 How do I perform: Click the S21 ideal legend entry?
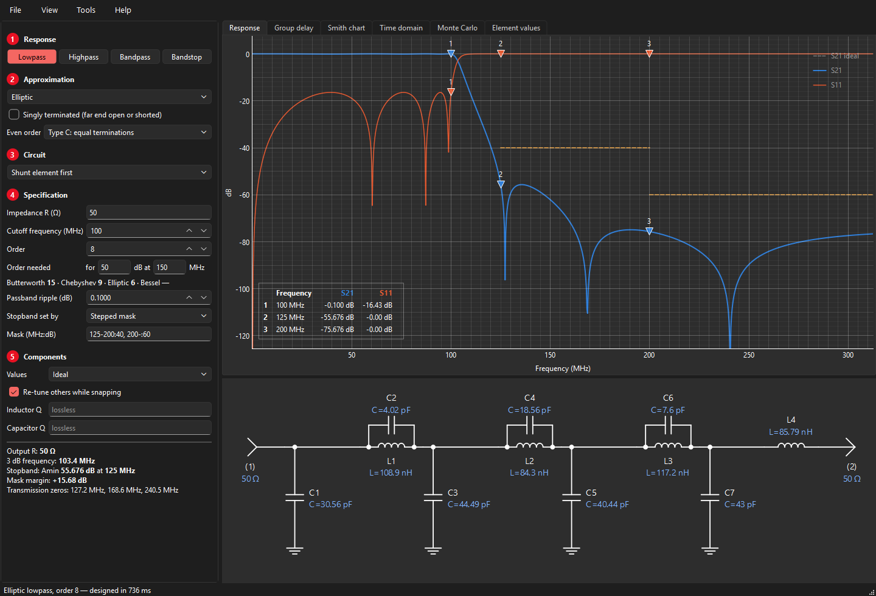point(836,56)
